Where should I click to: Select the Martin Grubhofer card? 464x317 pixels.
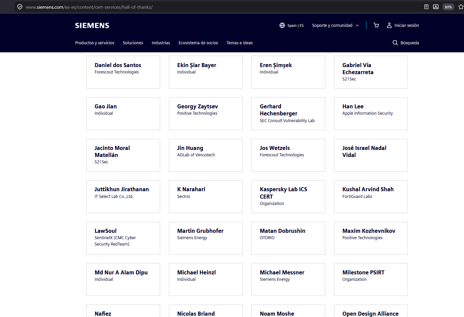(206, 238)
